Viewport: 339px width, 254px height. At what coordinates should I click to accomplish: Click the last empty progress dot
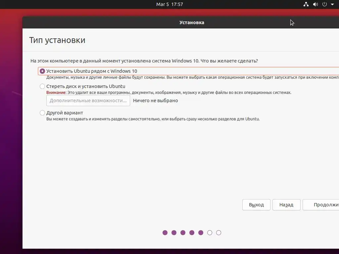[218, 233]
